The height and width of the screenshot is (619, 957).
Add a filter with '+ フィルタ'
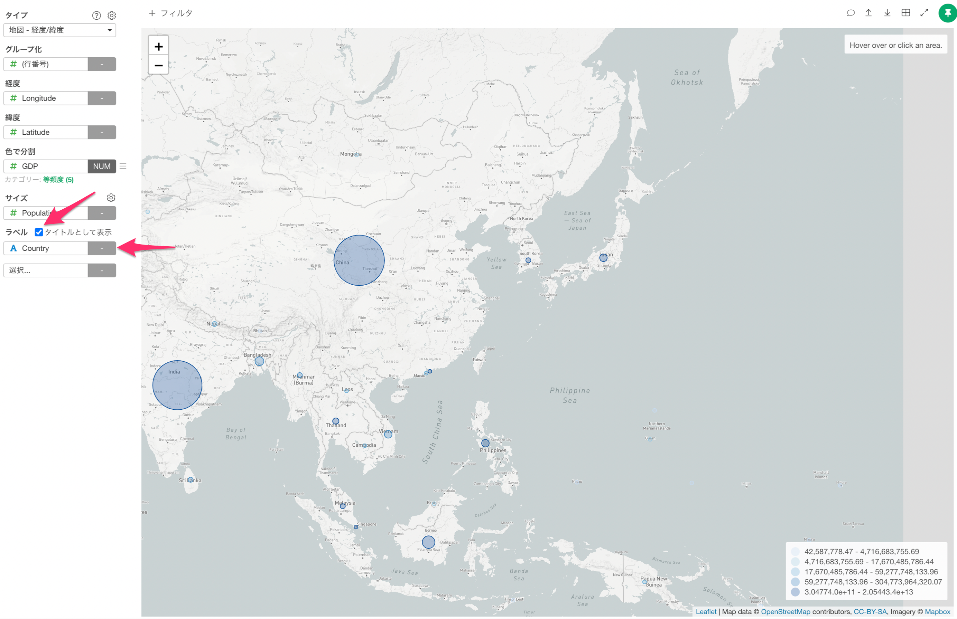170,13
